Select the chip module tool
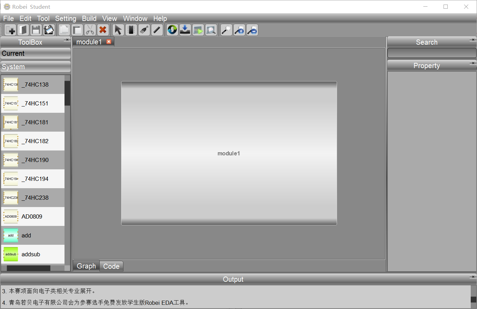 point(131,30)
